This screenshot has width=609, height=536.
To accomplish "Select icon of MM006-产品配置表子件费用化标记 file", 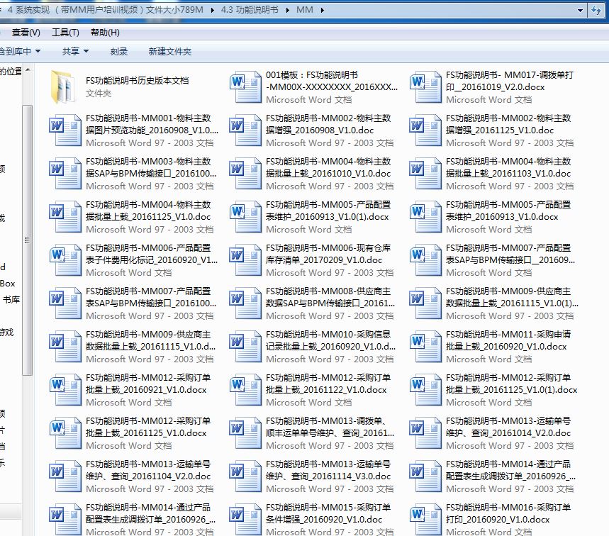I will point(65,259).
